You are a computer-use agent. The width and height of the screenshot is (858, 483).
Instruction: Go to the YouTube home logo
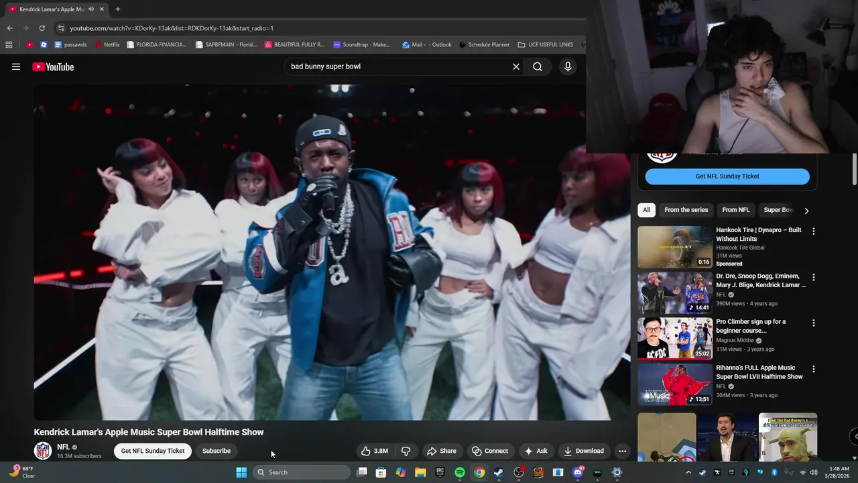pyautogui.click(x=53, y=66)
